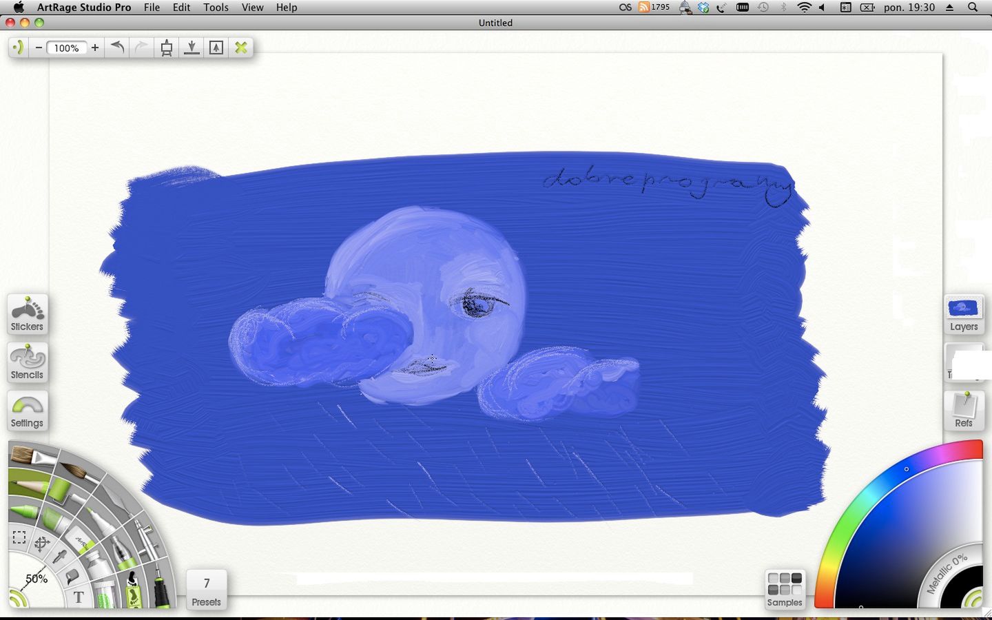Click the Settings pod button

[x=27, y=411]
